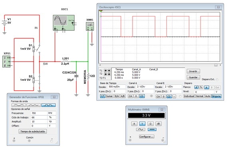Select the sine waveform button
Screen dimensions: 228x151
[19, 105]
